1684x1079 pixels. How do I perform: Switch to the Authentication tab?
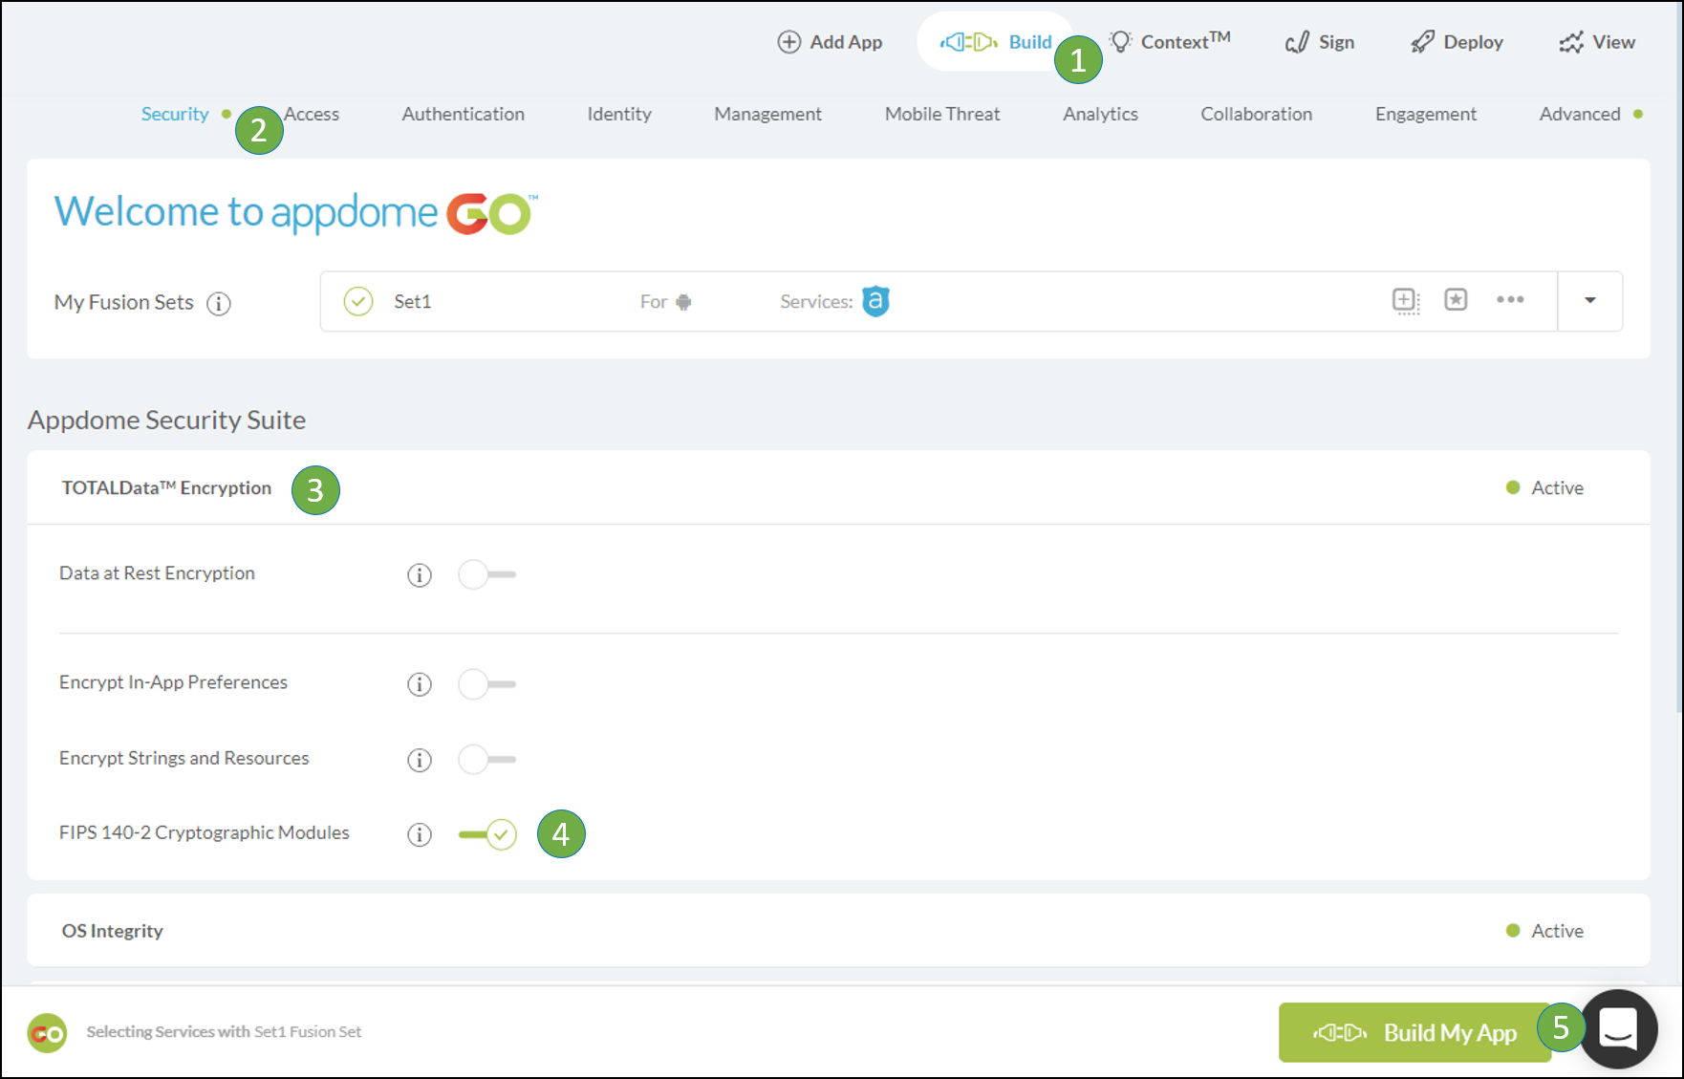[463, 115]
